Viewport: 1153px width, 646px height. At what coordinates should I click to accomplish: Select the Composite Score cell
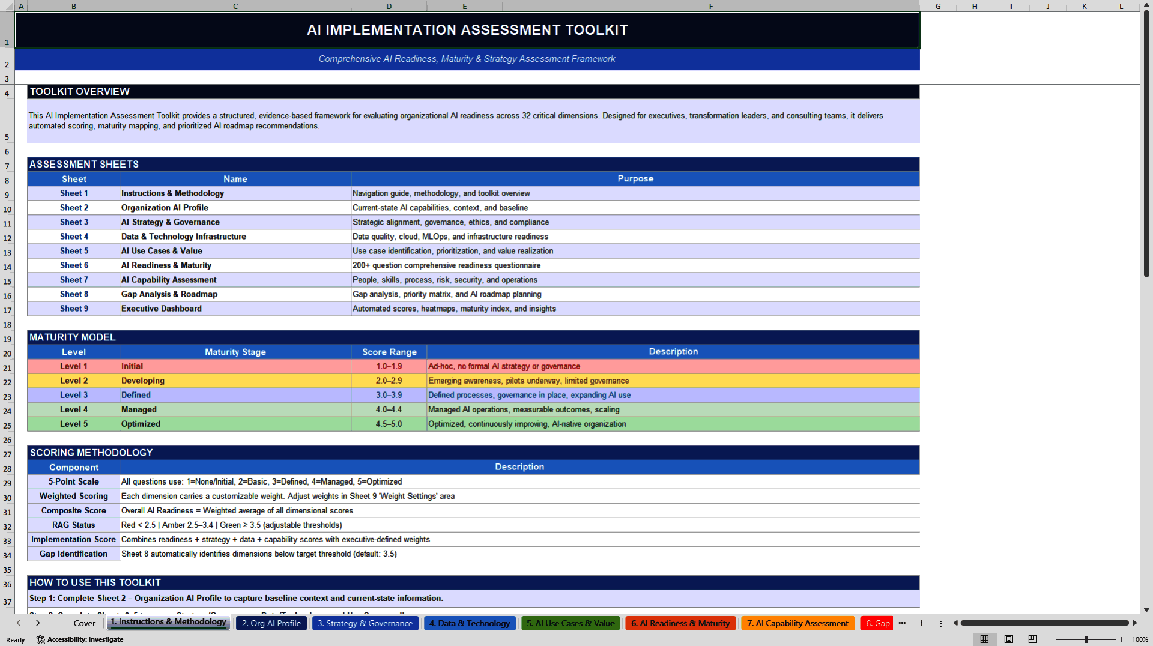click(x=74, y=510)
